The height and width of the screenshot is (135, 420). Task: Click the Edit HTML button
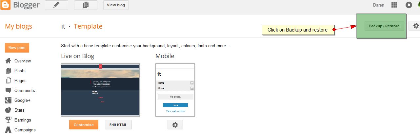tap(118, 125)
